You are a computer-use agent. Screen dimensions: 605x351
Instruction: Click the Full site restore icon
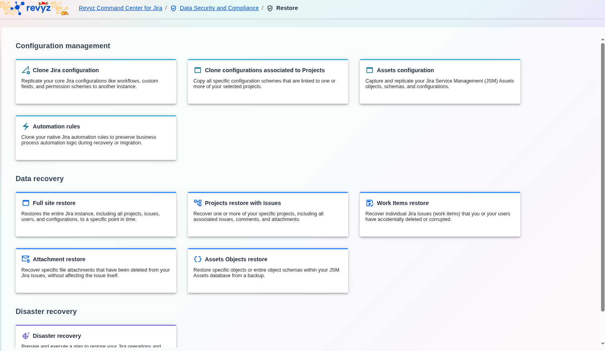click(26, 203)
